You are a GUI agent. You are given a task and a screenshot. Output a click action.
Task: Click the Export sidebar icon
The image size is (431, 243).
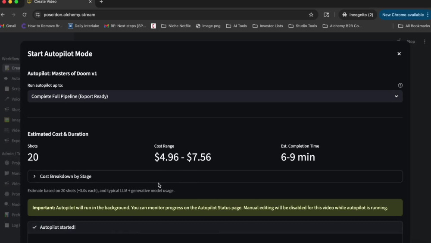pyautogui.click(x=6, y=141)
